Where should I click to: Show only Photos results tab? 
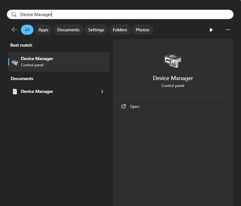(x=142, y=30)
